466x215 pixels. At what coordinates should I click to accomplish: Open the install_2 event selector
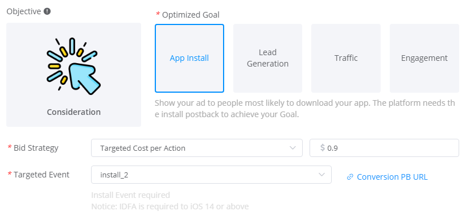tap(211, 175)
